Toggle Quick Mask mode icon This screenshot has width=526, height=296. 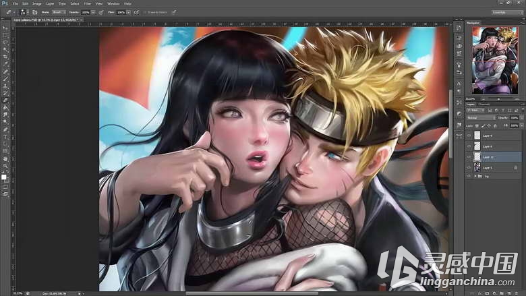[x=5, y=187]
